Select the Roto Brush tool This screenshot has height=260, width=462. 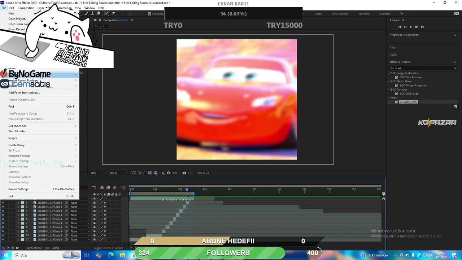106,14
